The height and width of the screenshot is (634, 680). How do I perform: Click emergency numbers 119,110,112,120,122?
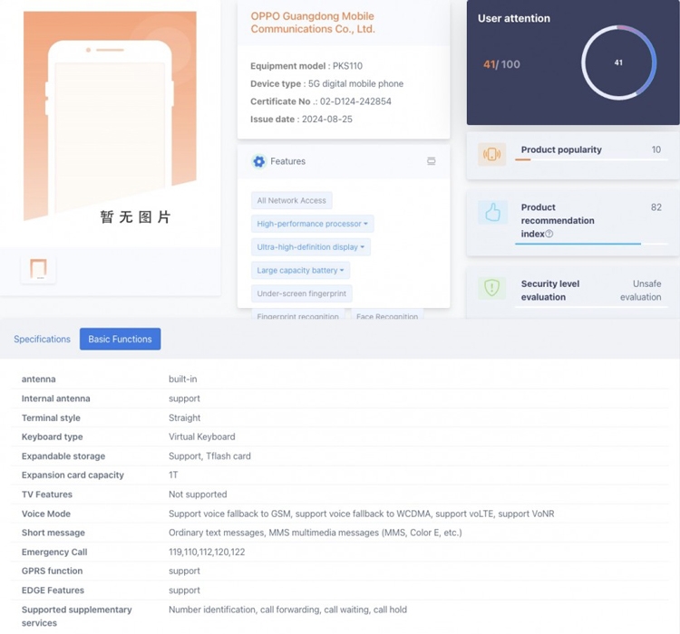207,552
